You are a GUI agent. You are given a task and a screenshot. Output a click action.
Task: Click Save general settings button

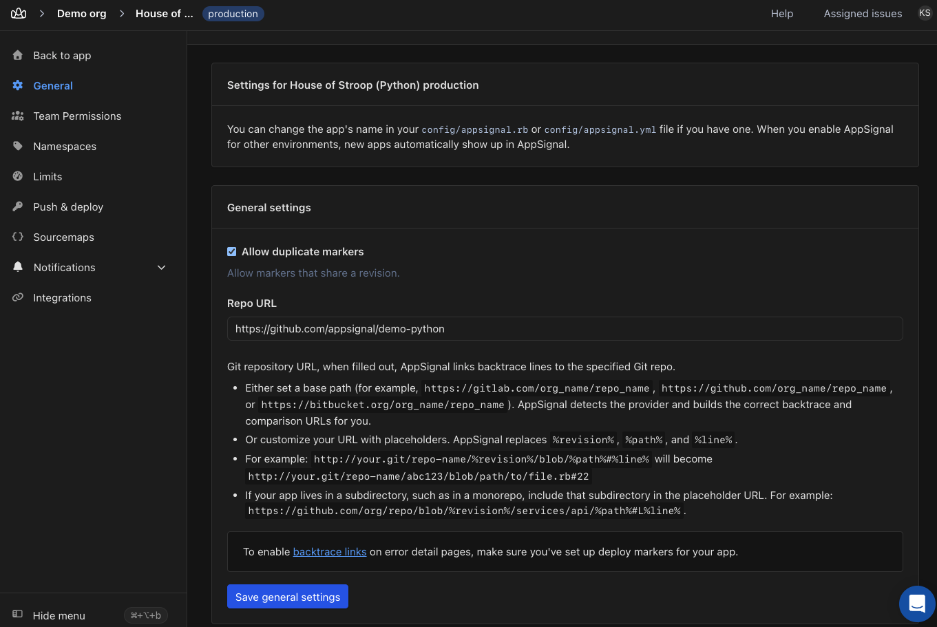[288, 597]
